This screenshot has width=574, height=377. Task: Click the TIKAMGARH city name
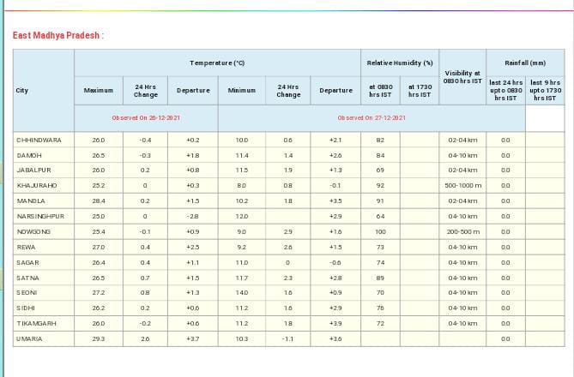36,323
